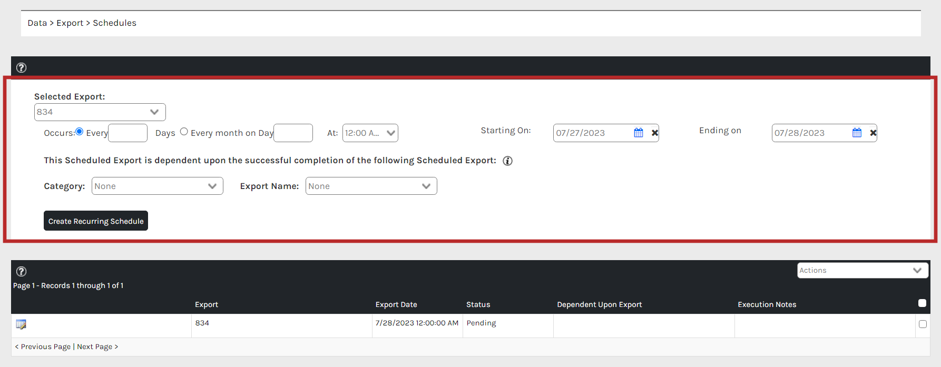The image size is (941, 367).
Task: Open the At time dropdown
Action: pos(370,133)
